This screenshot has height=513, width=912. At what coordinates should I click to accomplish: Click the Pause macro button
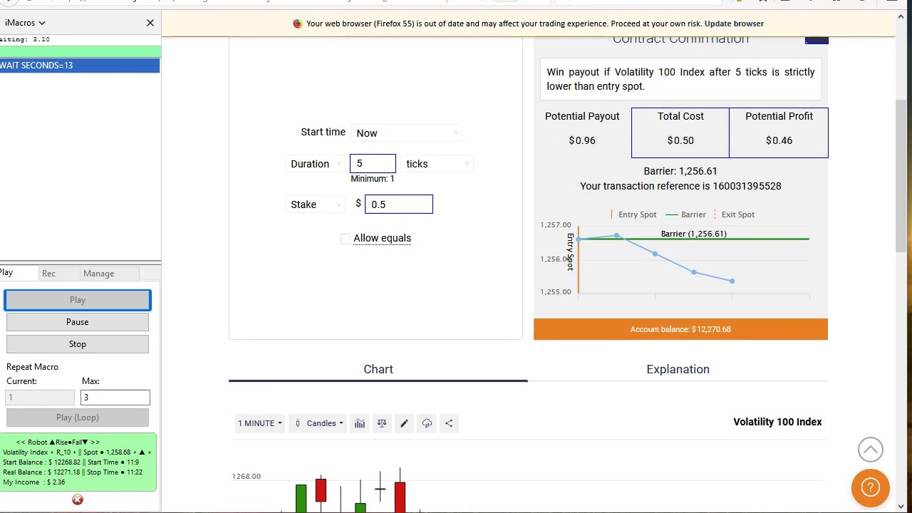(78, 322)
